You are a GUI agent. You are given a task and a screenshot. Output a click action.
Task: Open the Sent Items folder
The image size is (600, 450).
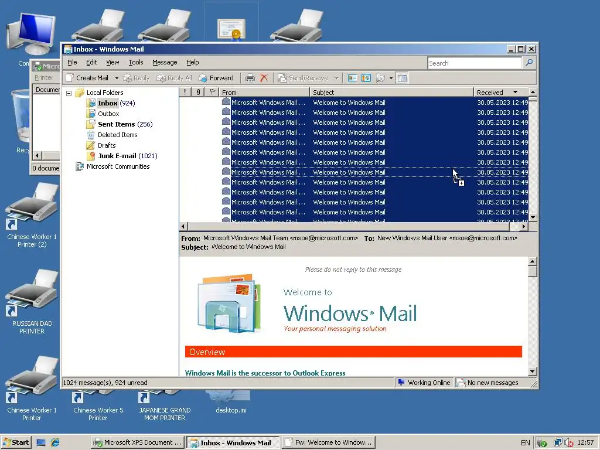point(120,124)
